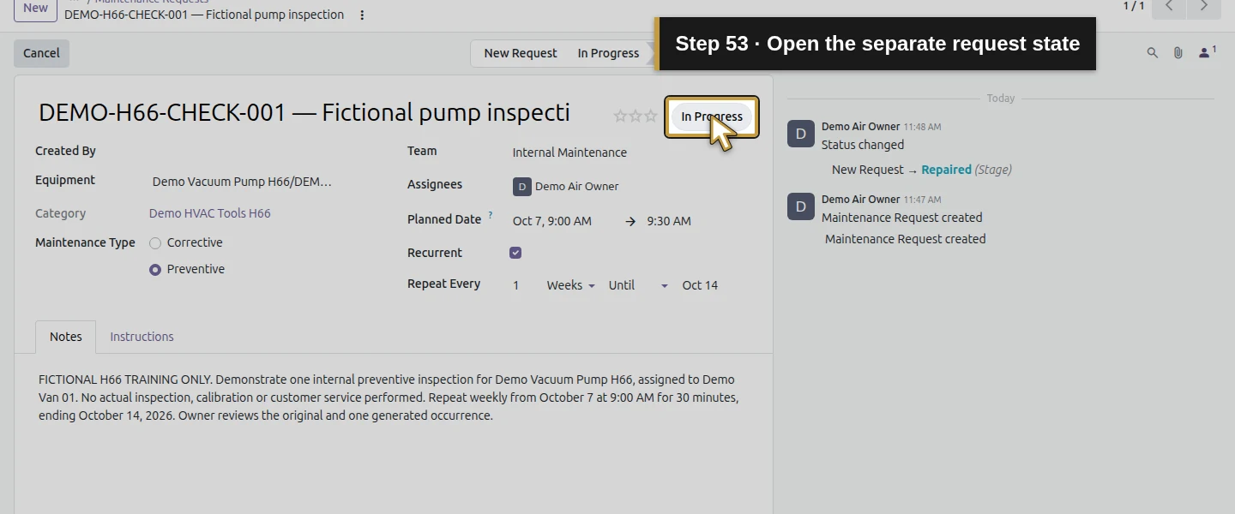Screen dimensions: 1235x514
Task: Set priority to second star
Action: click(636, 116)
